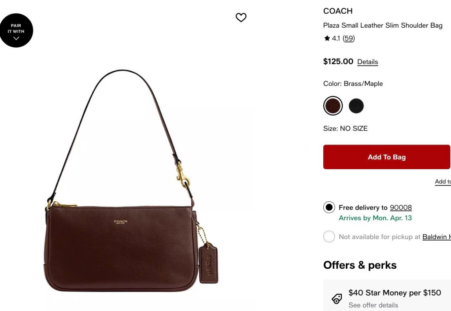This screenshot has height=311, width=451.
Task: Select the store pickup radio button
Action: 329,237
